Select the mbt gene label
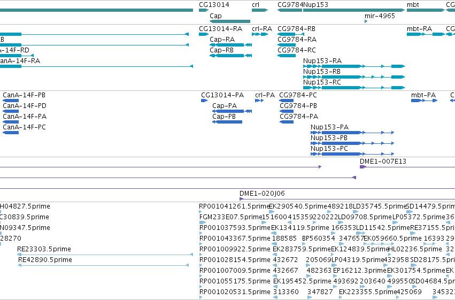This screenshot has height=300, width=455. 413,5
